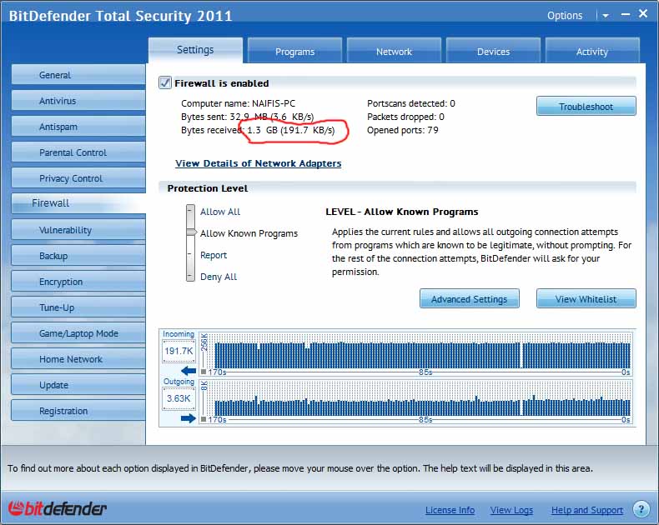Set protection level to Deny All
Screen dimensions: 659x525
pyautogui.click(x=218, y=277)
